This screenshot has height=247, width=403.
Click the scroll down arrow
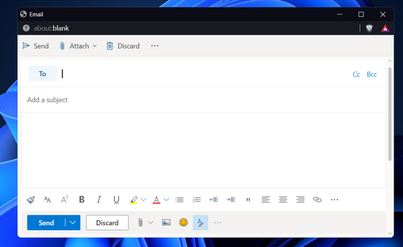click(x=390, y=234)
